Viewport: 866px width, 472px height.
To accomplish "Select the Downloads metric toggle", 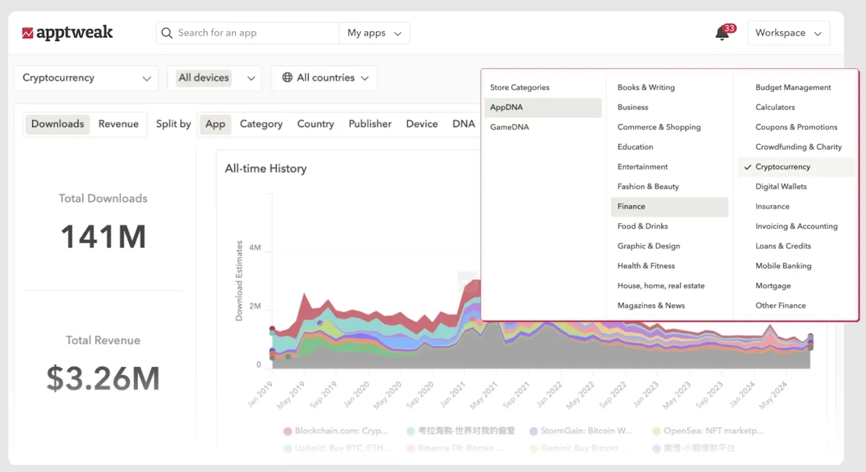I will [58, 124].
